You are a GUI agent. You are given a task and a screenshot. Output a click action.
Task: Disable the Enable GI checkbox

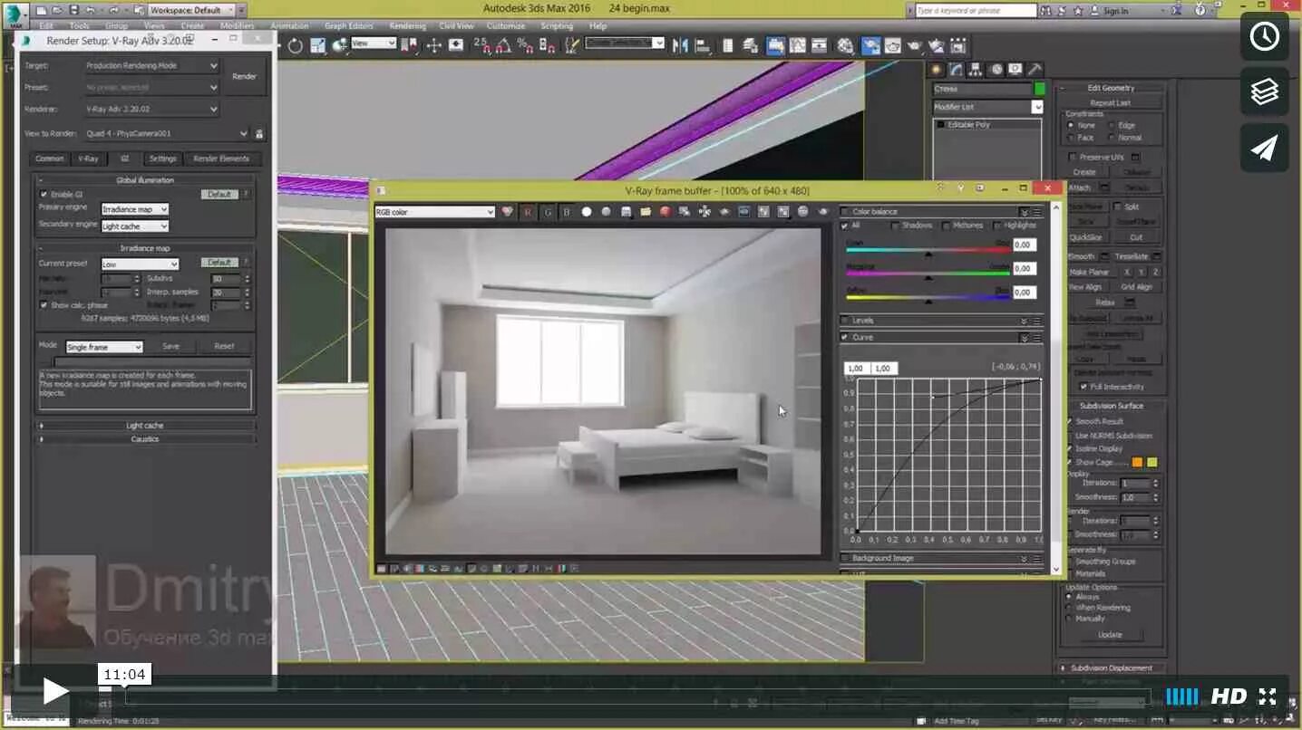coord(44,195)
